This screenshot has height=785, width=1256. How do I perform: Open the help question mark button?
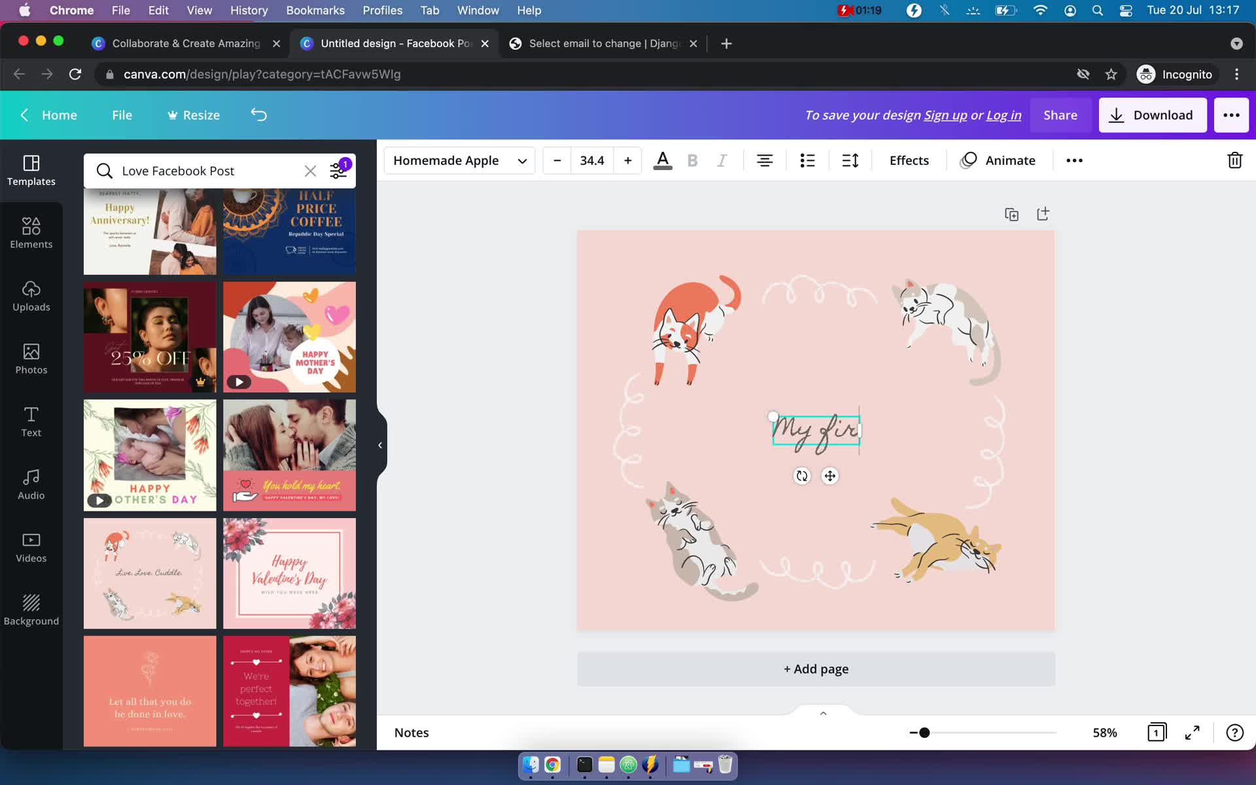1234,733
